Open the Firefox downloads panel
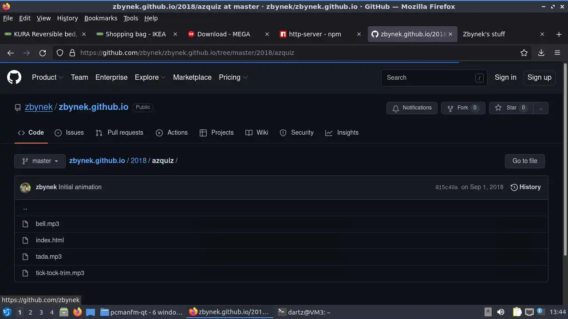This screenshot has width=568, height=319. pyautogui.click(x=541, y=53)
